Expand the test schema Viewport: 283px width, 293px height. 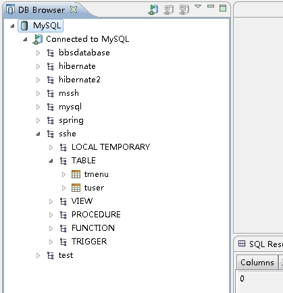pyautogui.click(x=38, y=255)
